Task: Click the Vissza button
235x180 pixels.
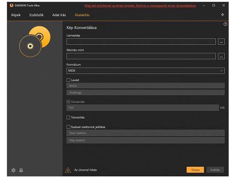Action: 195,170
